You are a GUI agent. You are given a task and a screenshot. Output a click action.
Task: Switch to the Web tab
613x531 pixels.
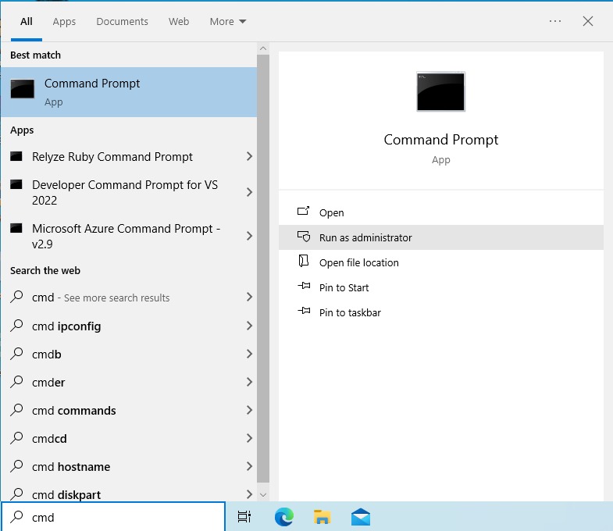[179, 22]
